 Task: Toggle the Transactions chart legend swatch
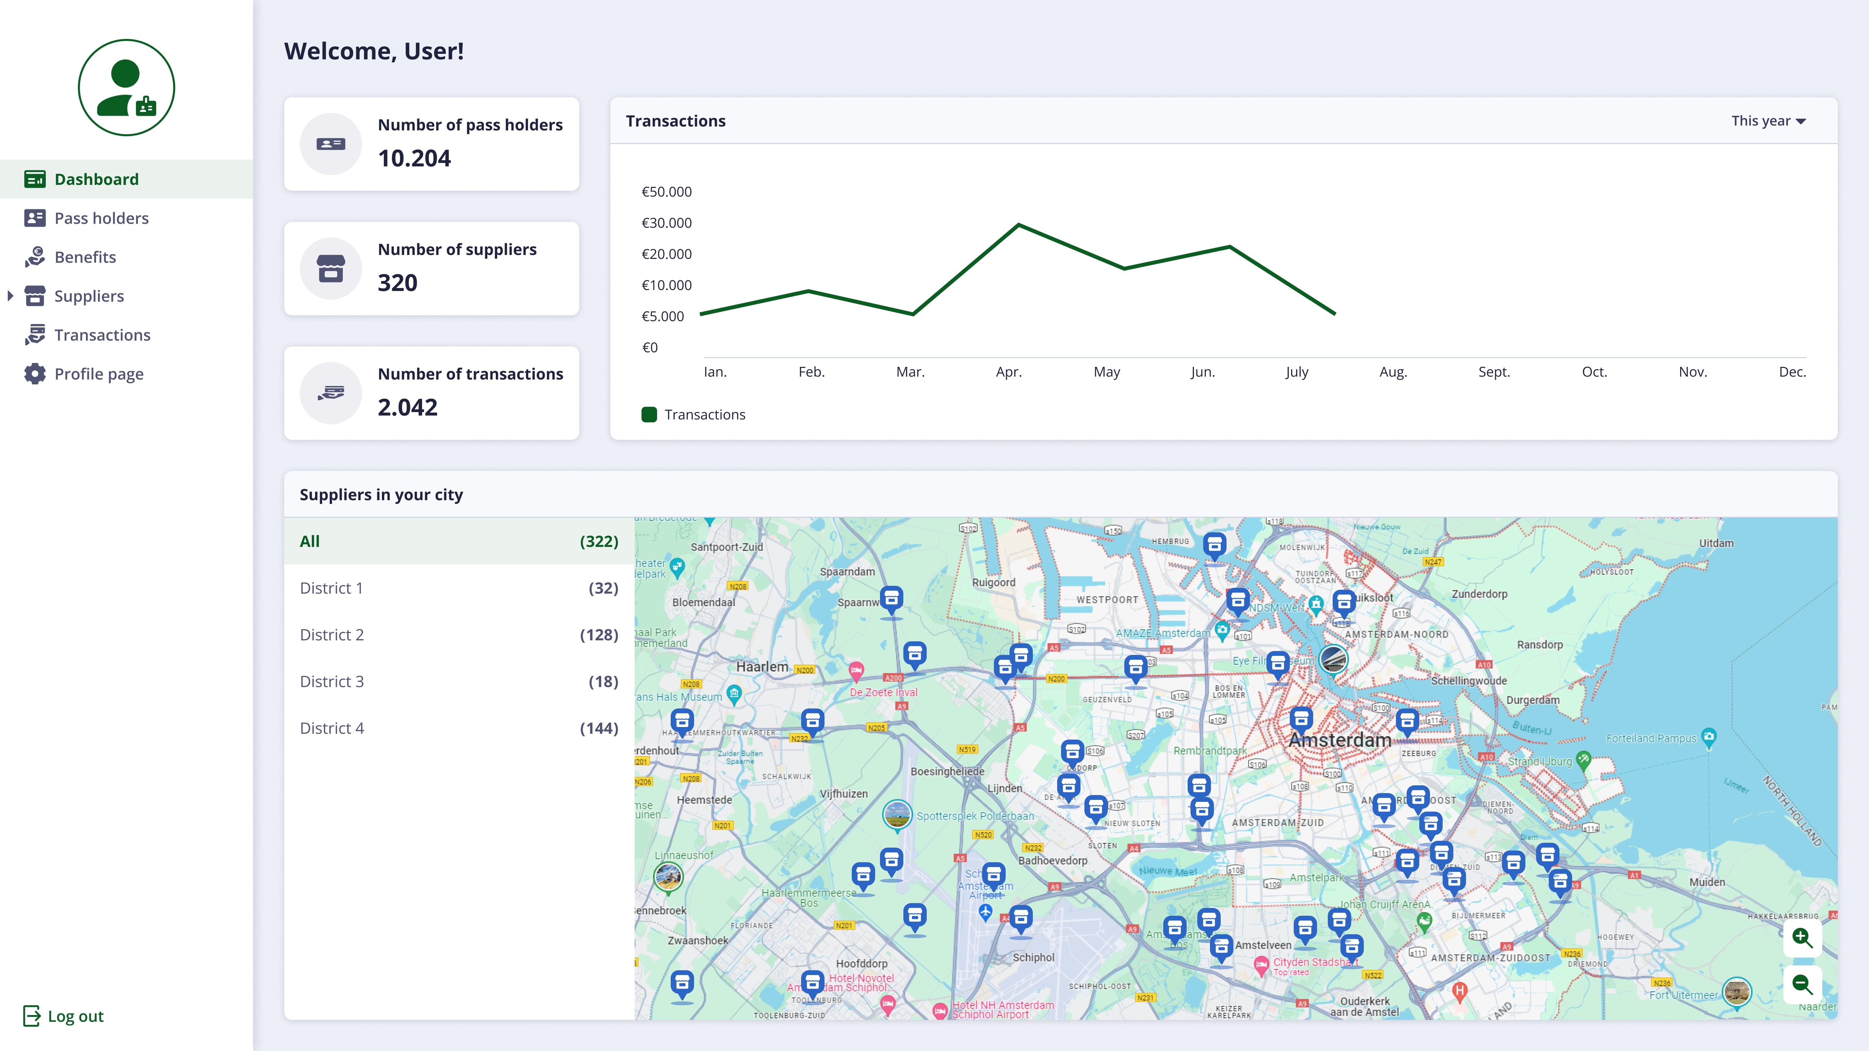649,414
